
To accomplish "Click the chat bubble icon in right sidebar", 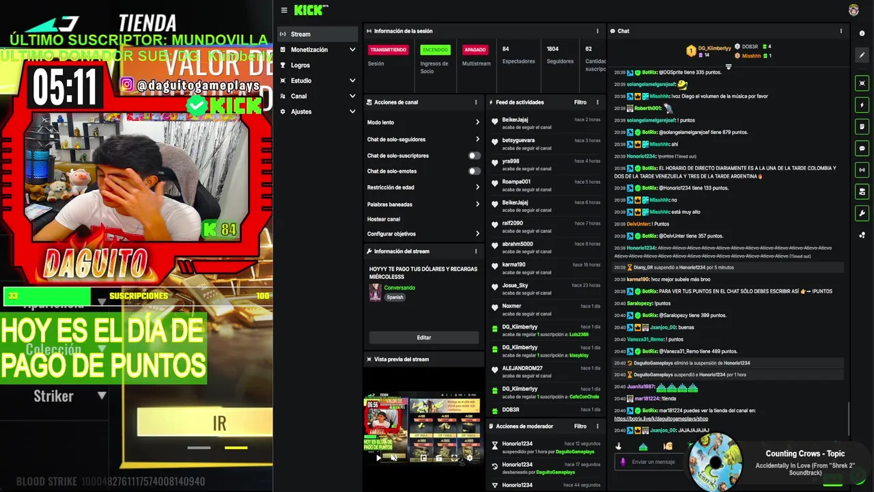I will coord(862,148).
